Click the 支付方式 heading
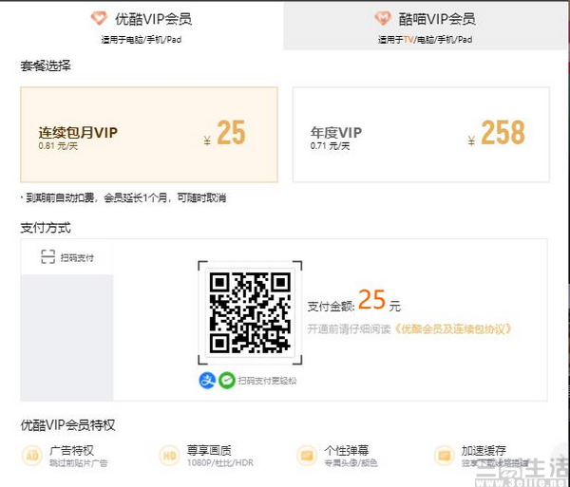This screenshot has width=570, height=487. [x=46, y=228]
